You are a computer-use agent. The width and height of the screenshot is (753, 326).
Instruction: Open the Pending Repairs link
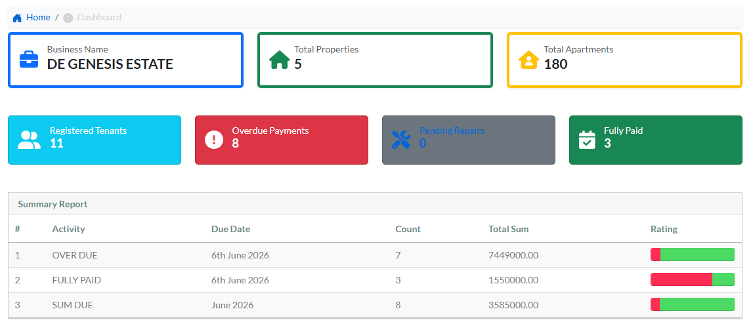point(452,131)
